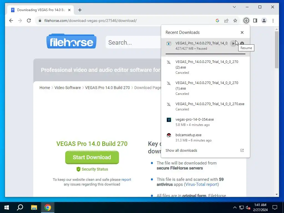Open File Explorer from taskbar
The image size is (284, 213).
pos(34,207)
